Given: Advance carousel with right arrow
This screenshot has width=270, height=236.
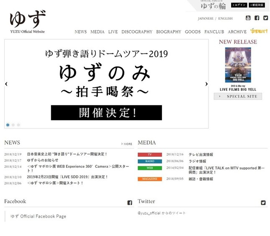Looking at the screenshot, I should 206,84.
